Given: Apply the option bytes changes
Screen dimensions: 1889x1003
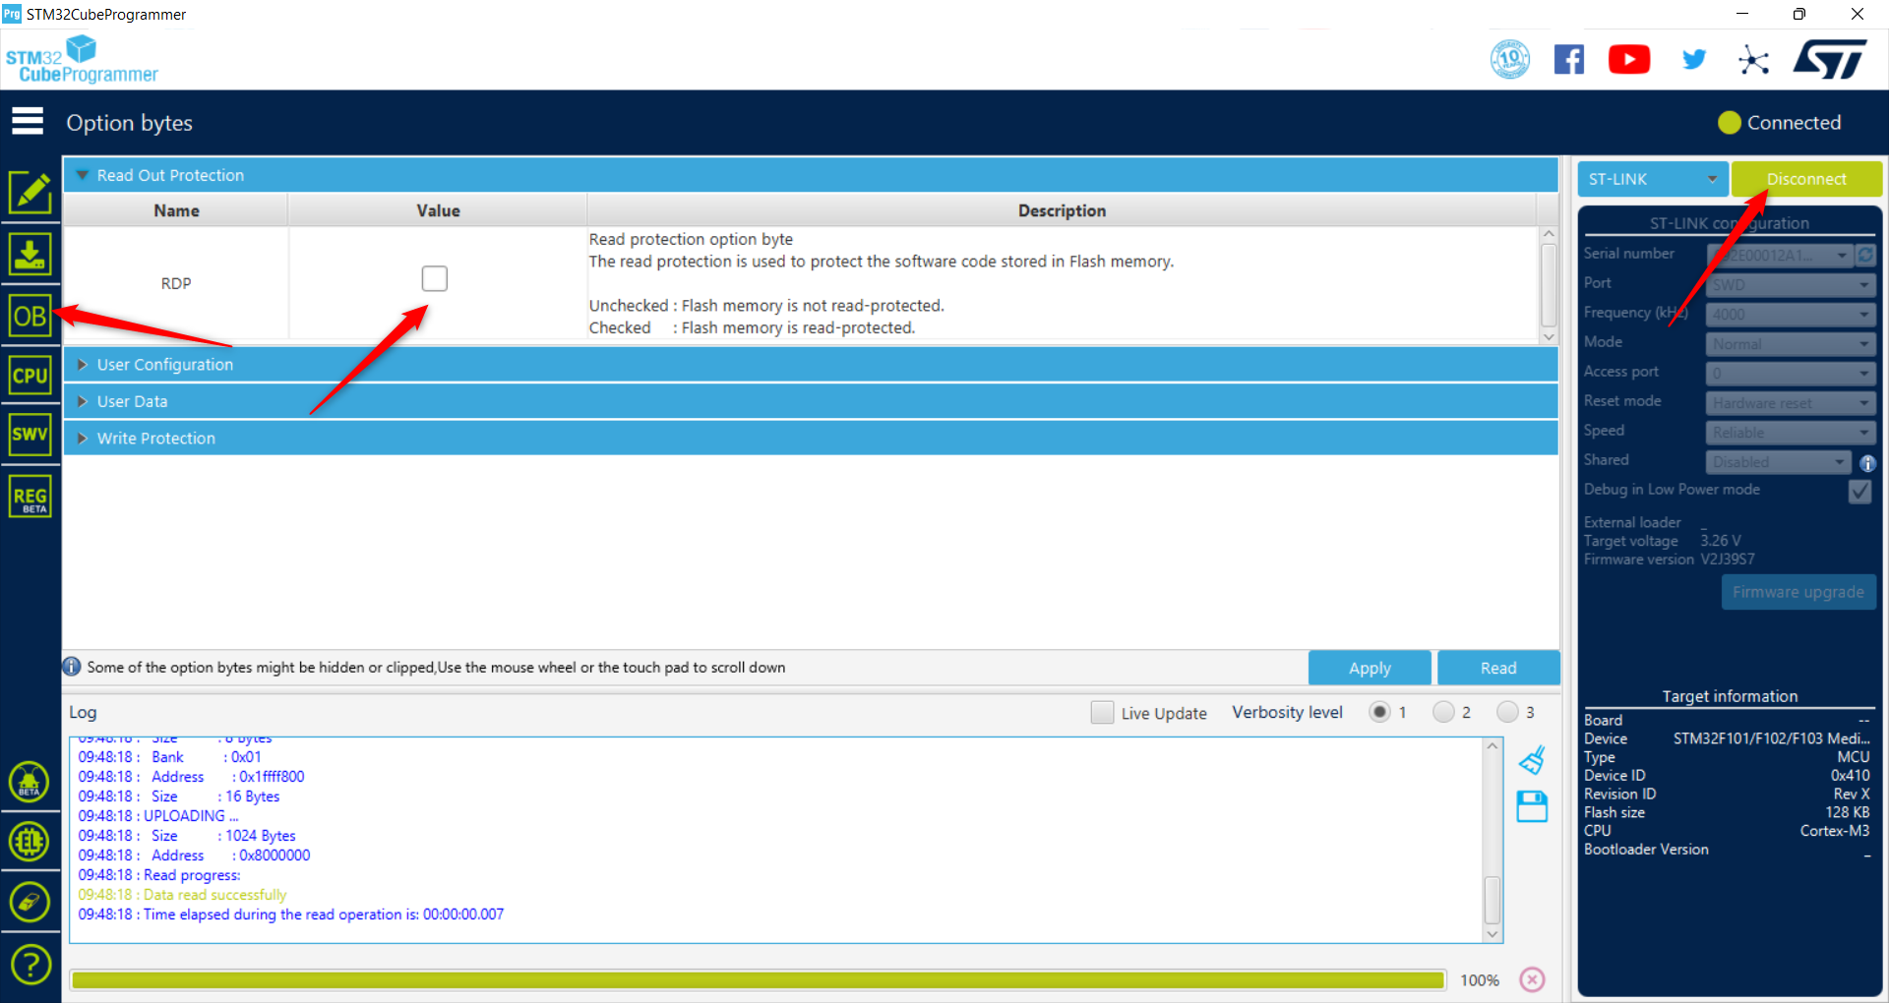Looking at the screenshot, I should 1369,667.
